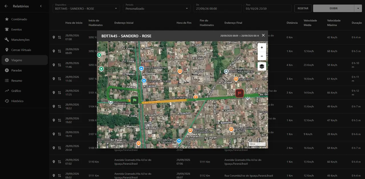Go back using the Relatórios back arrow
This screenshot has height=179, width=365.
[x=6, y=6]
